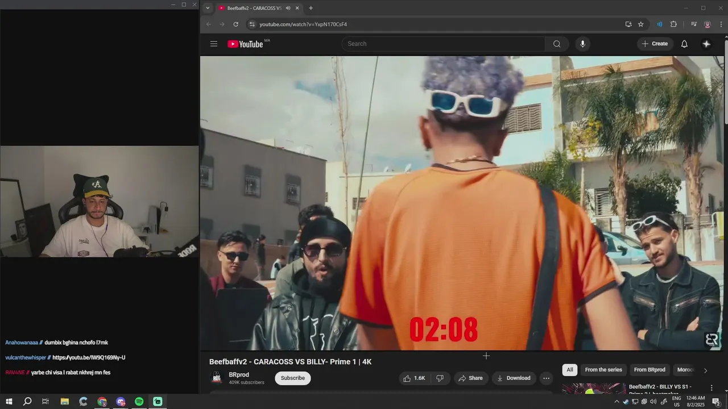Select the All filter chip
The image size is (728, 409).
click(569, 370)
